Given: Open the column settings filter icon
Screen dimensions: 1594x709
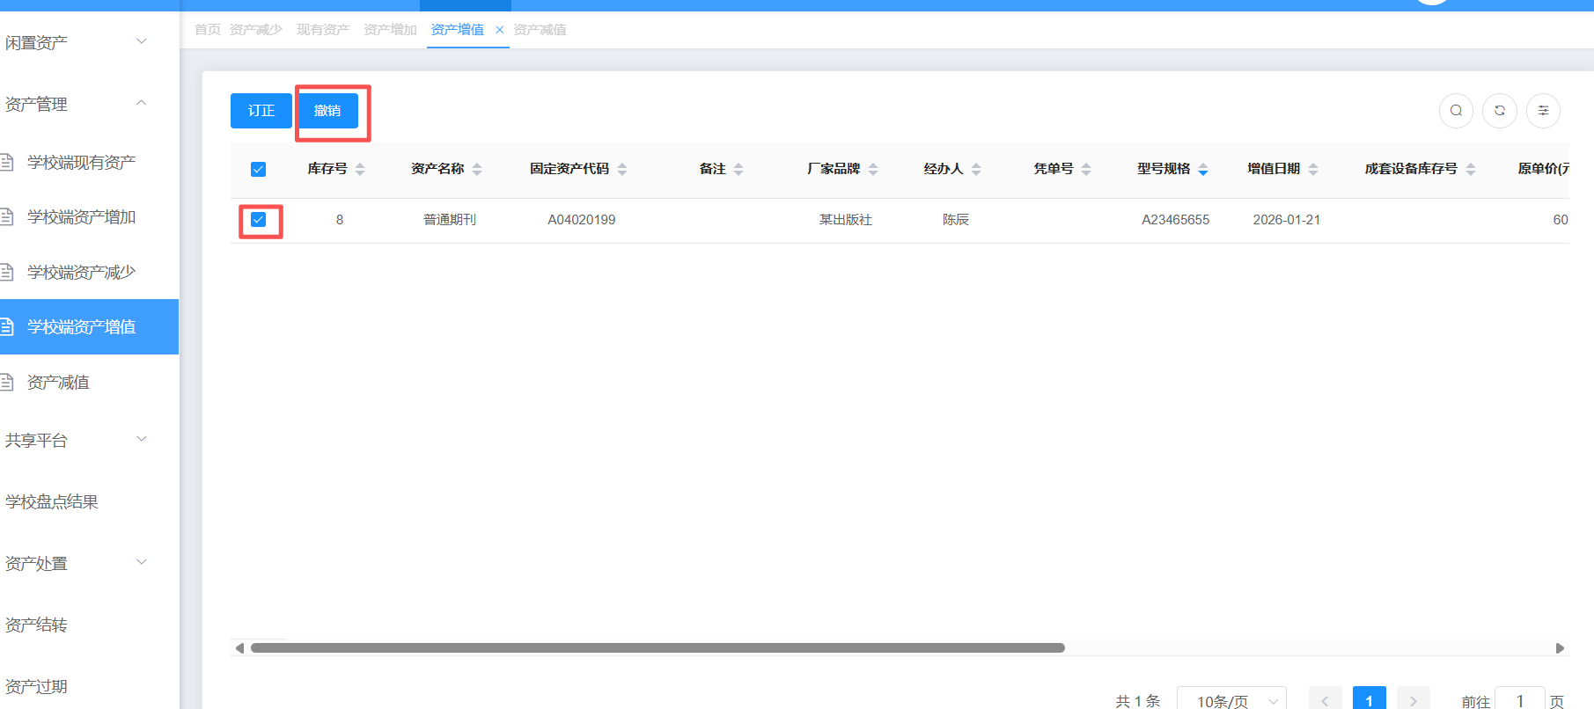Looking at the screenshot, I should [1542, 111].
